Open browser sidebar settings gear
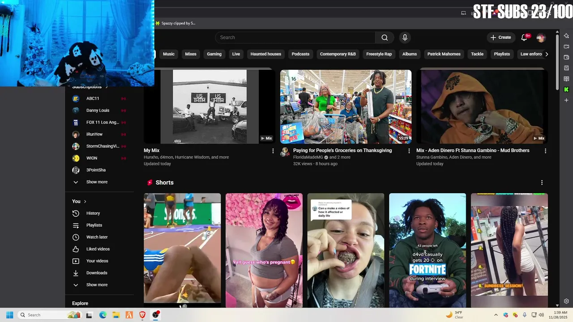Image resolution: width=573 pixels, height=322 pixels. 566,301
